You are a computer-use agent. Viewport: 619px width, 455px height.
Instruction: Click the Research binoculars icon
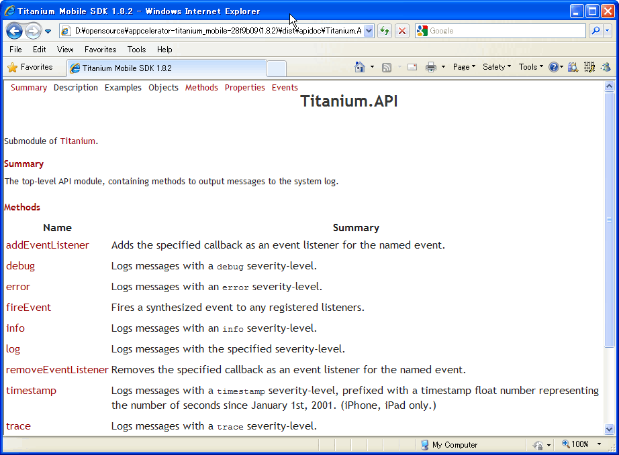(573, 68)
